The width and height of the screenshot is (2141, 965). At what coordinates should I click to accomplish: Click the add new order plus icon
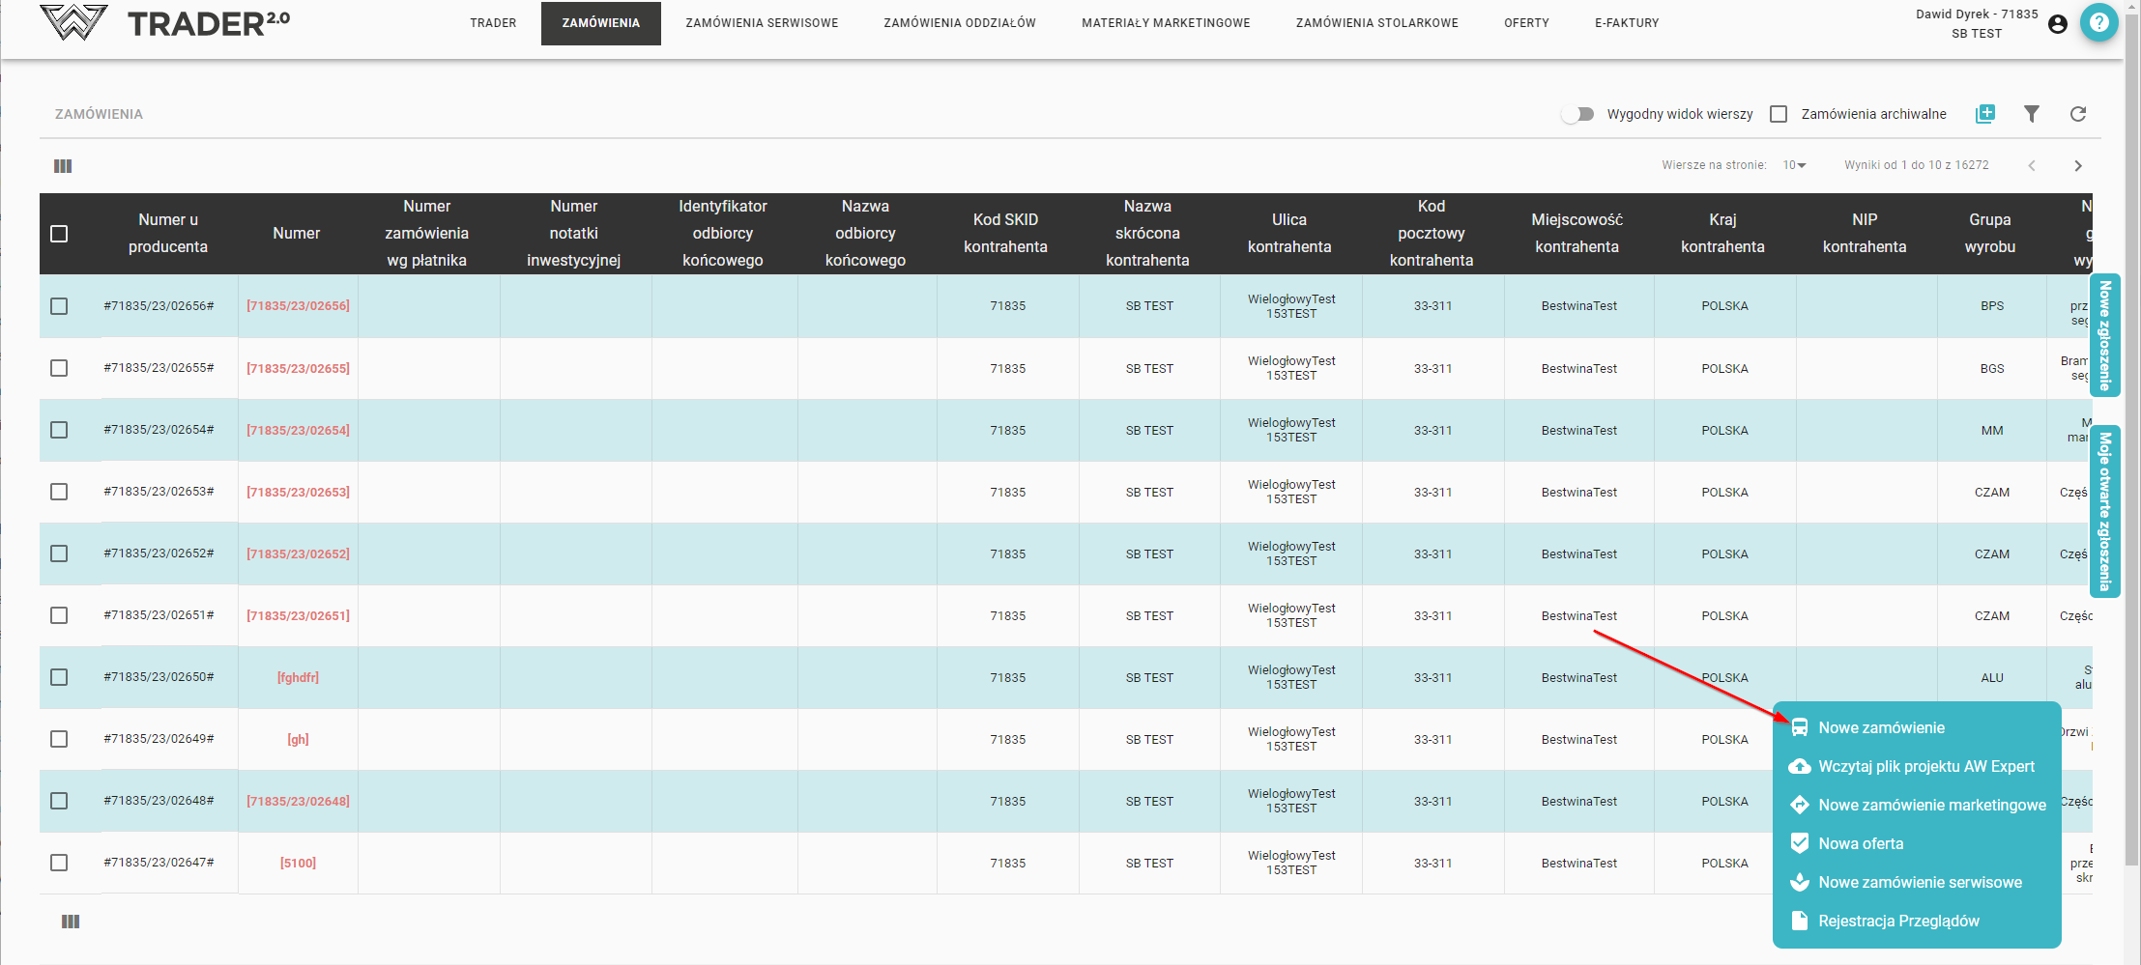pos(1985,114)
